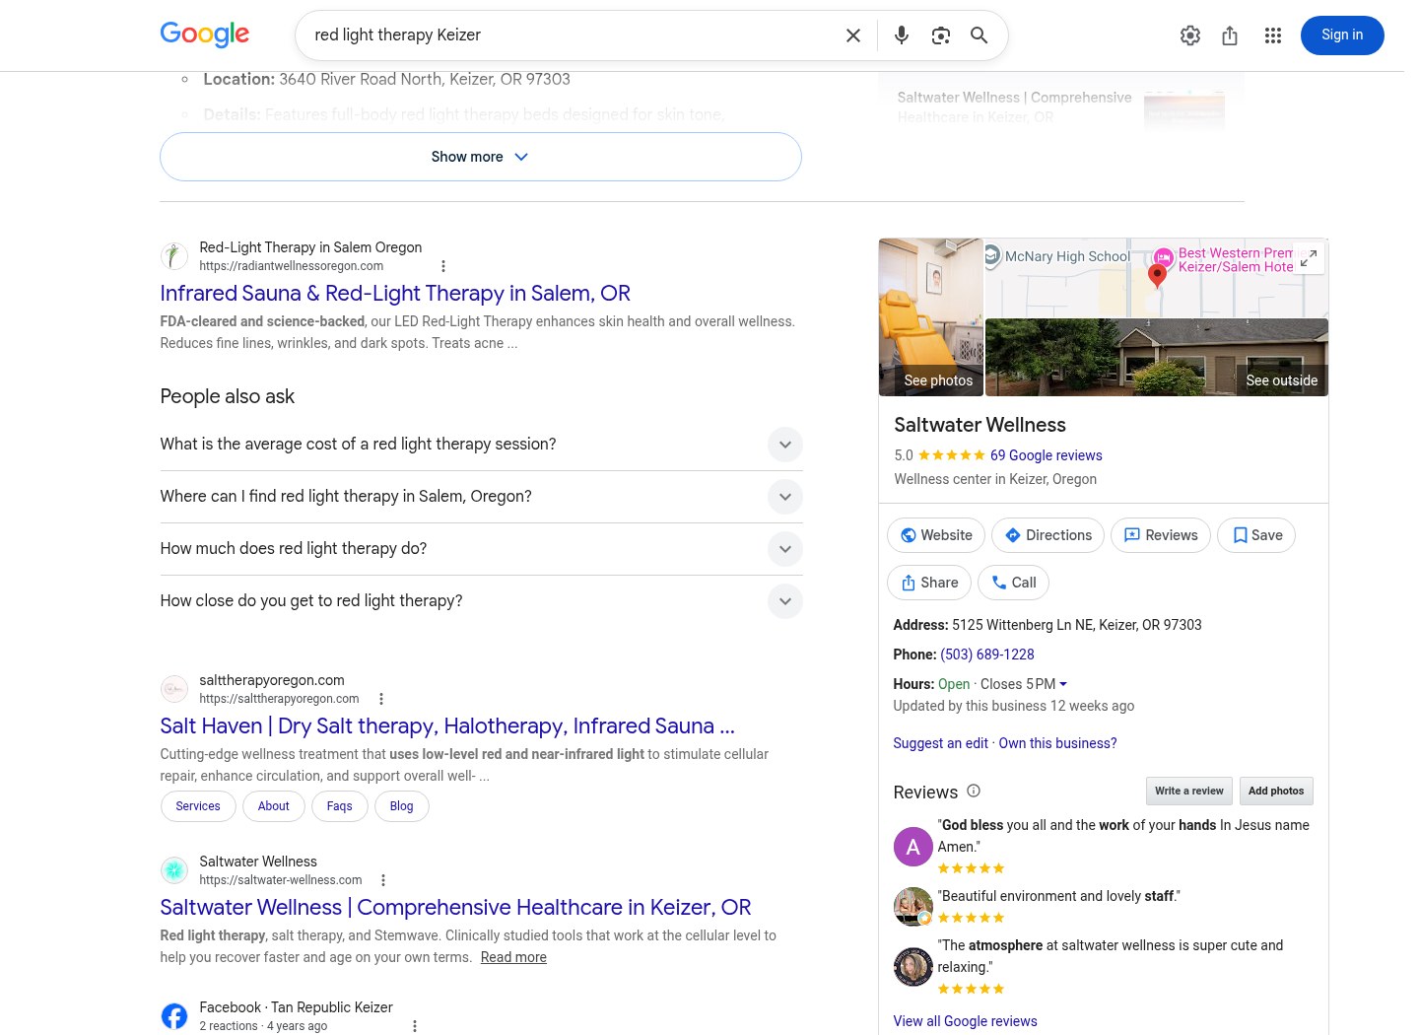This screenshot has width=1419, height=1035.
Task: Focus the search box with 'red light therapy Keizer'
Action: point(572,35)
